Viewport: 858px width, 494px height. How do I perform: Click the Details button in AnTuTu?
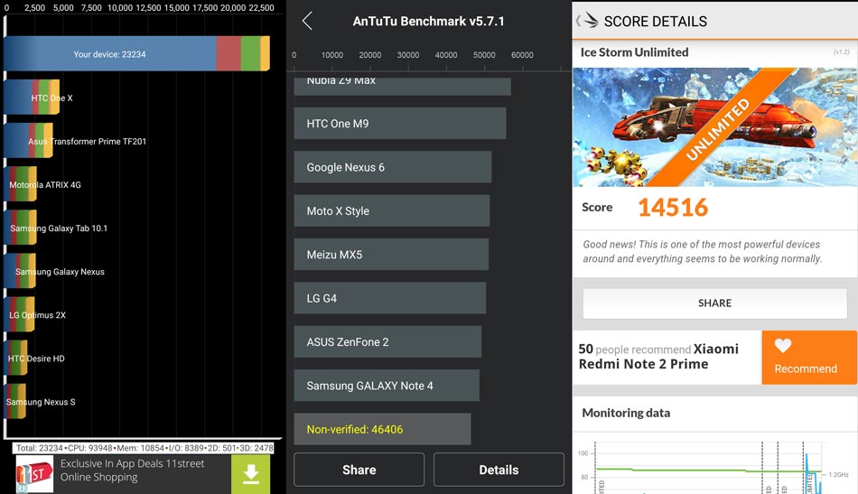499,470
